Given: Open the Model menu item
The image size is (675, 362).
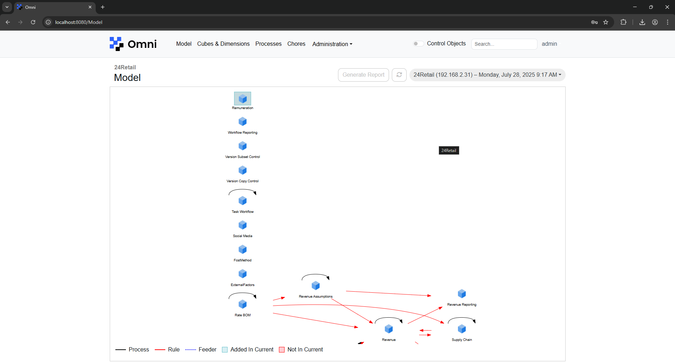Looking at the screenshot, I should pyautogui.click(x=184, y=44).
